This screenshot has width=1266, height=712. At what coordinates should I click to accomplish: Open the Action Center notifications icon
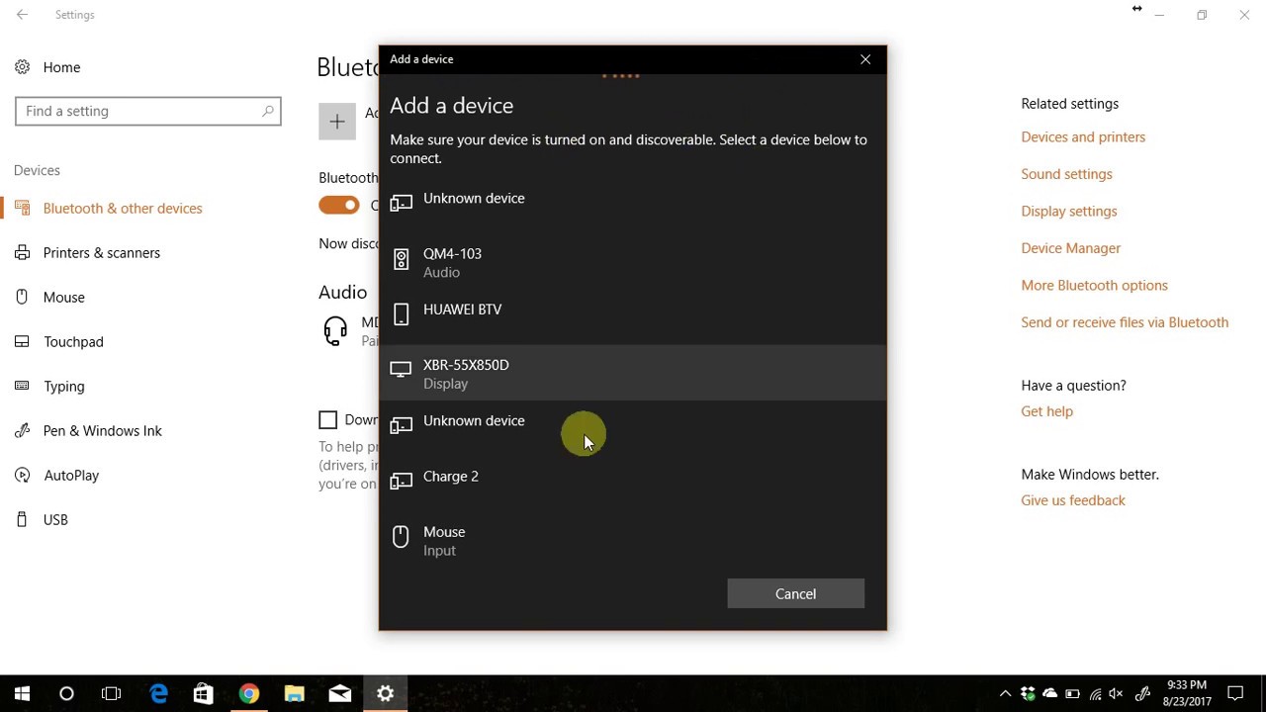(x=1235, y=694)
